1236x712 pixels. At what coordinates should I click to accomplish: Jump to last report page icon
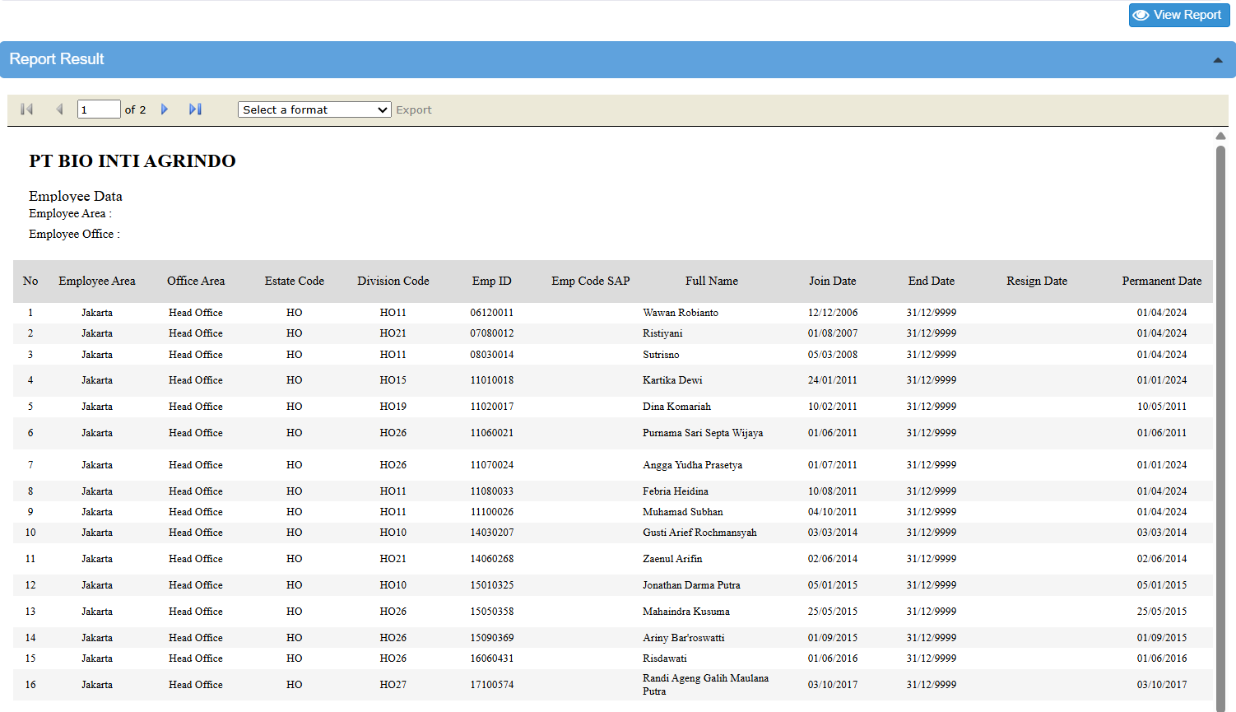click(195, 109)
